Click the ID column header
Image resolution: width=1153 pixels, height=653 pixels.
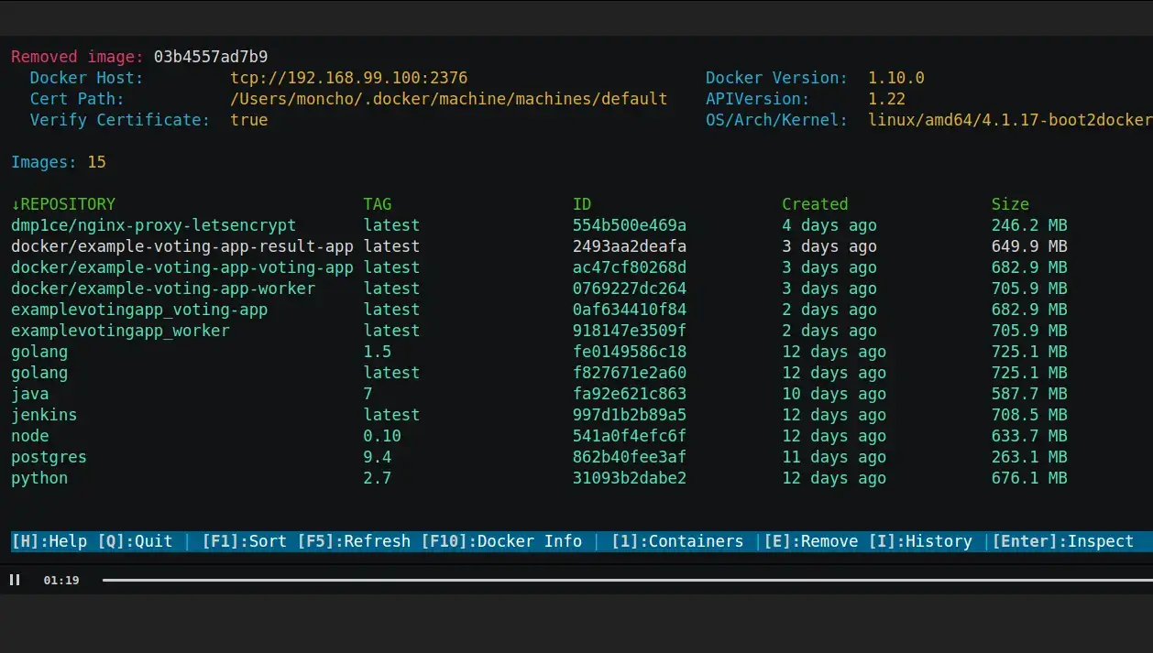pyautogui.click(x=582, y=204)
